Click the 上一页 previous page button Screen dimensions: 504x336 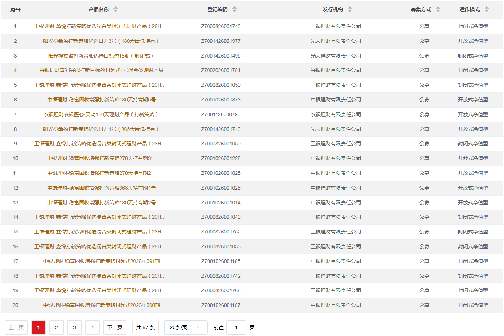16,327
